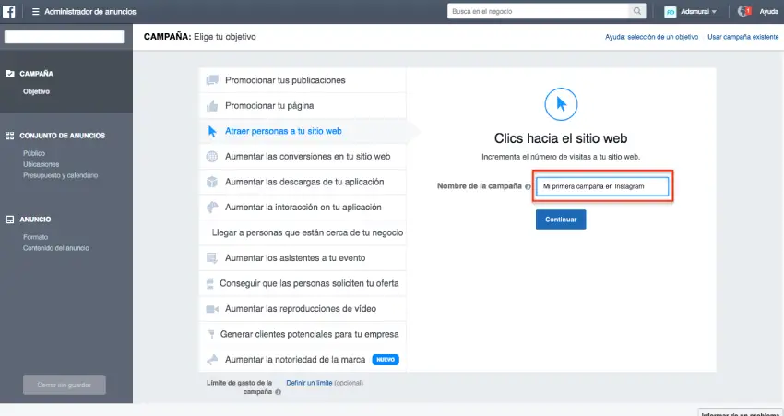Select Aumentar la interacción en tu aplicación
The width and height of the screenshot is (784, 416).
pos(303,207)
